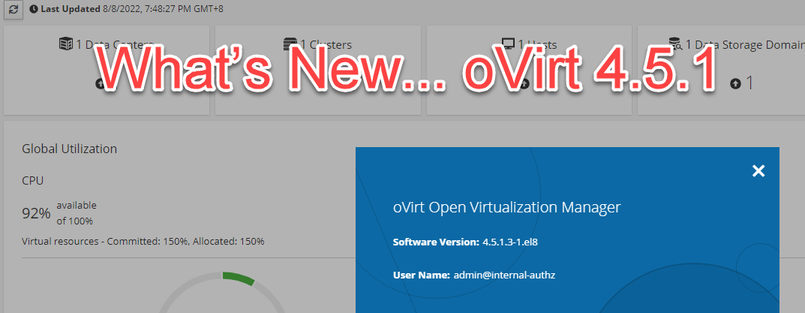This screenshot has width=805, height=313.
Task: Click the Clusters server icon
Action: (290, 44)
